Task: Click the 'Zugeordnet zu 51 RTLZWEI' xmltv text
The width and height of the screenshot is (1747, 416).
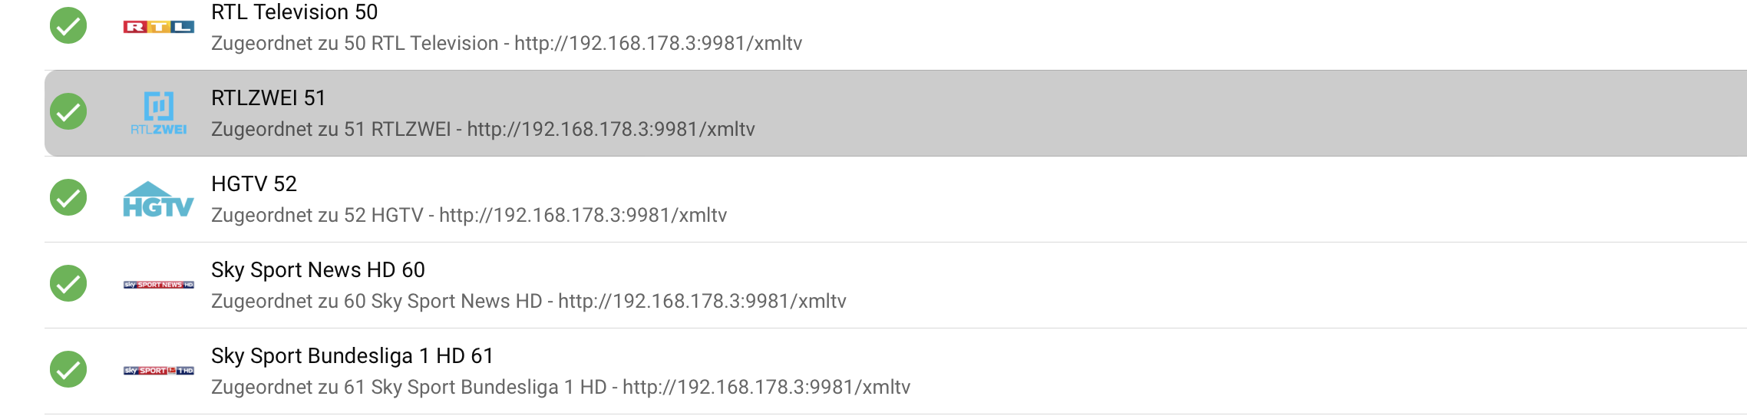Action: coord(483,130)
